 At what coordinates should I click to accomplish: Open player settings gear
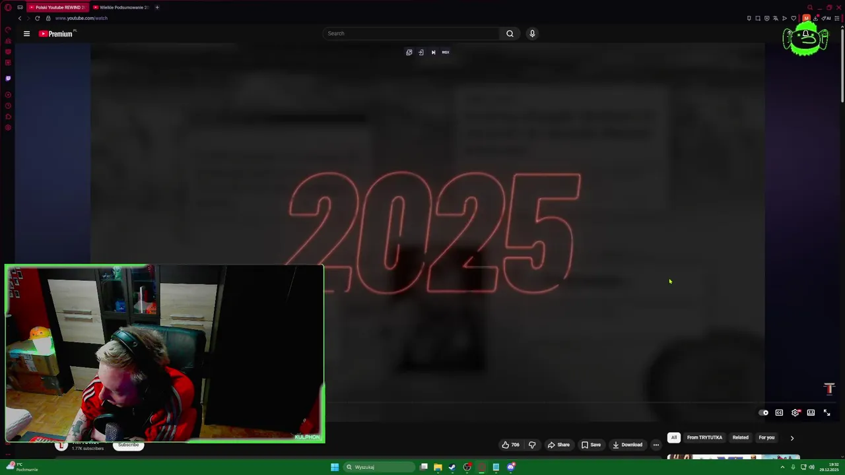795,412
